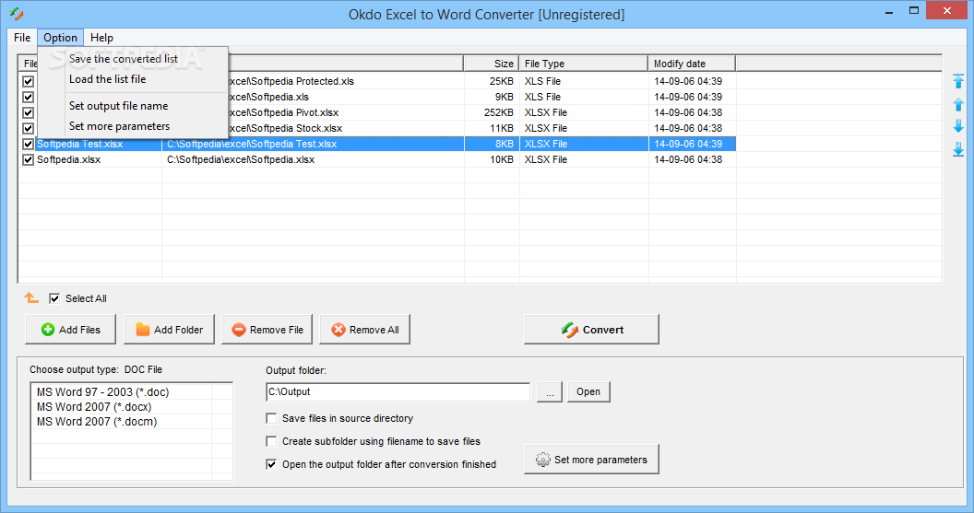Select MS Word 2007 (*.docx) output type
974x513 pixels.
point(94,407)
